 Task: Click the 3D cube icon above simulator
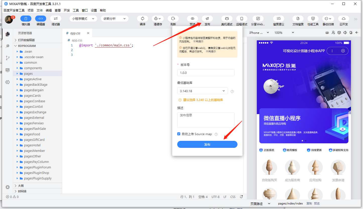tap(339, 33)
